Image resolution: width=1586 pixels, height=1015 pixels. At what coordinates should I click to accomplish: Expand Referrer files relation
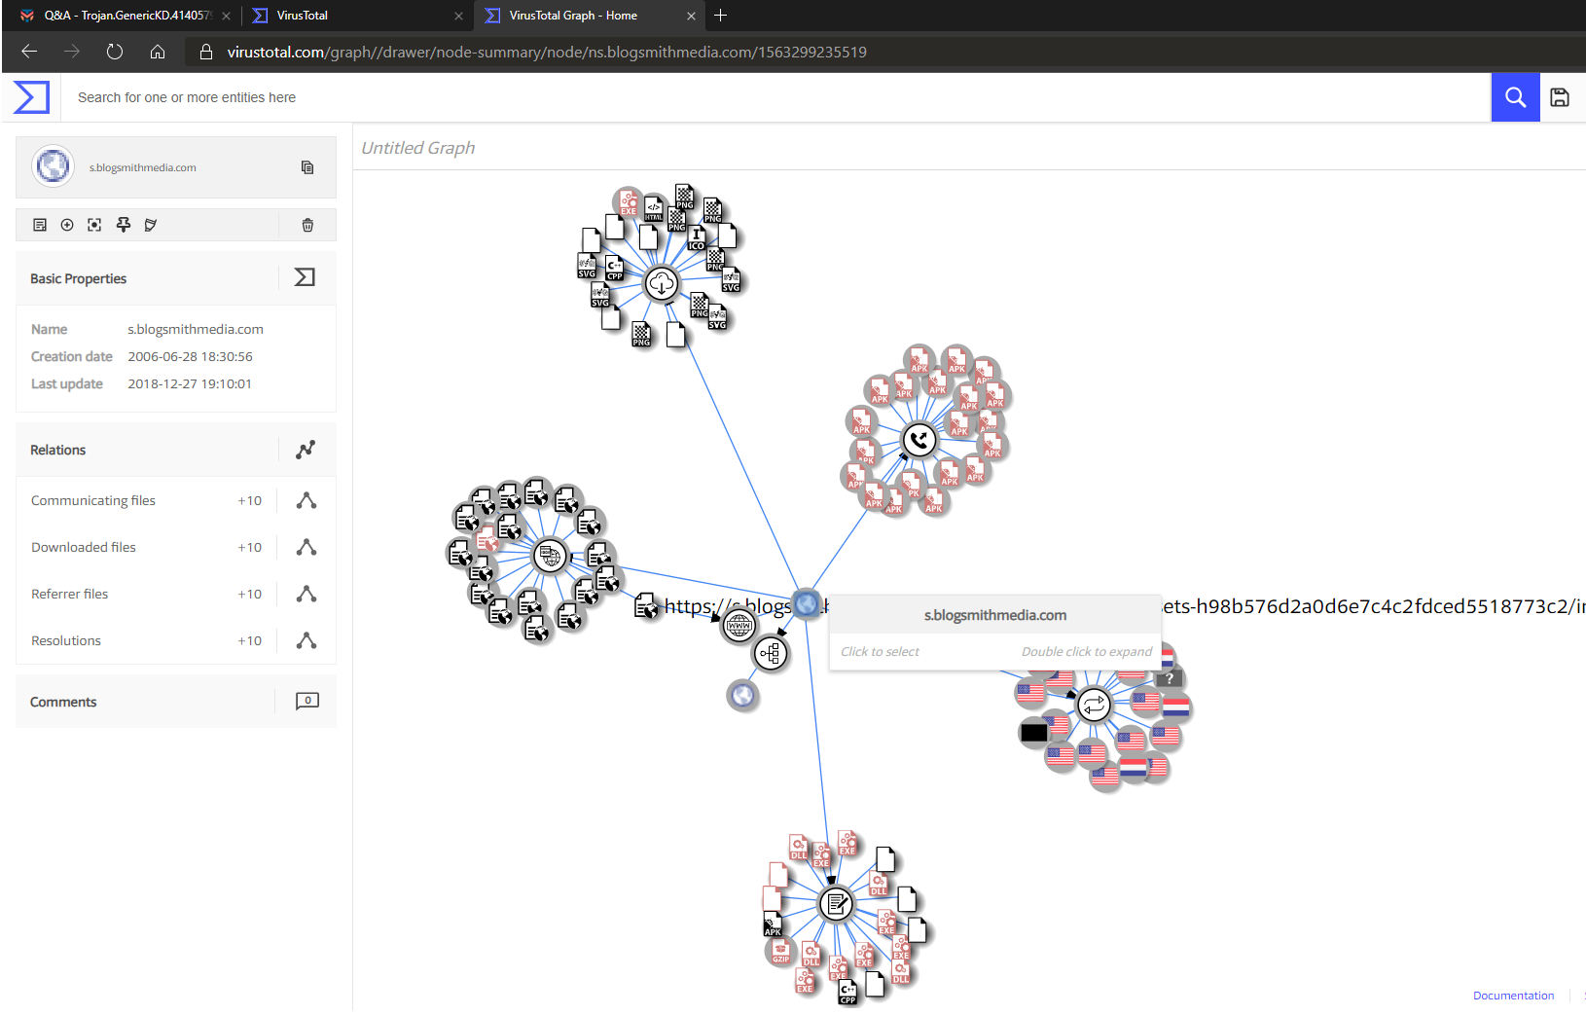[306, 594]
